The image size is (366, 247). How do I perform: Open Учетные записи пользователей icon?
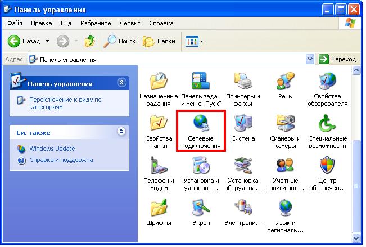click(285, 174)
